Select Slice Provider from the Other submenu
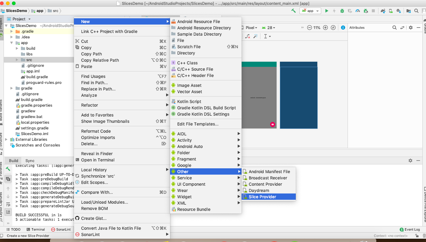 pyautogui.click(x=262, y=197)
